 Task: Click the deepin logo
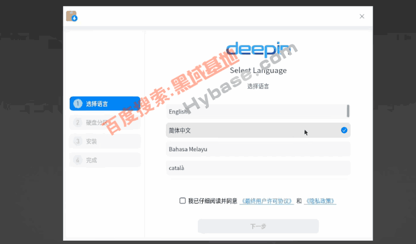point(258,49)
